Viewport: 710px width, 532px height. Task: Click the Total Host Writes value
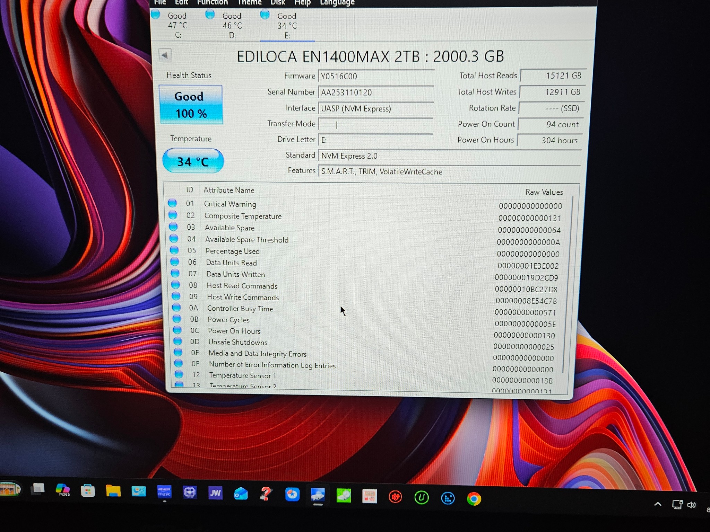click(x=552, y=92)
